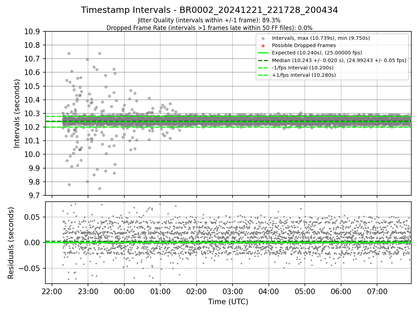
Task: Click the 10.8 y-axis tick label
Action: click(x=33, y=45)
